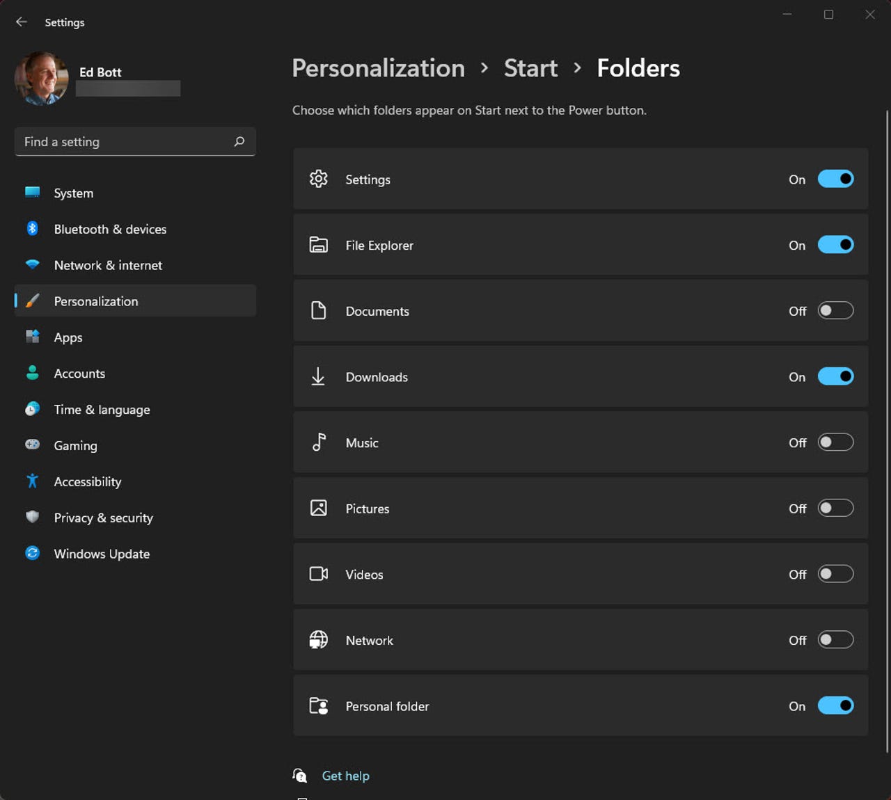Open Privacy & security settings

(x=135, y=518)
